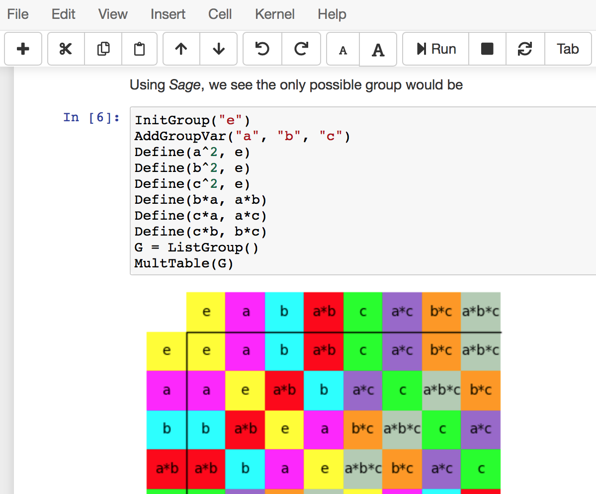Cut the selected cell with the scissors icon

pos(66,49)
